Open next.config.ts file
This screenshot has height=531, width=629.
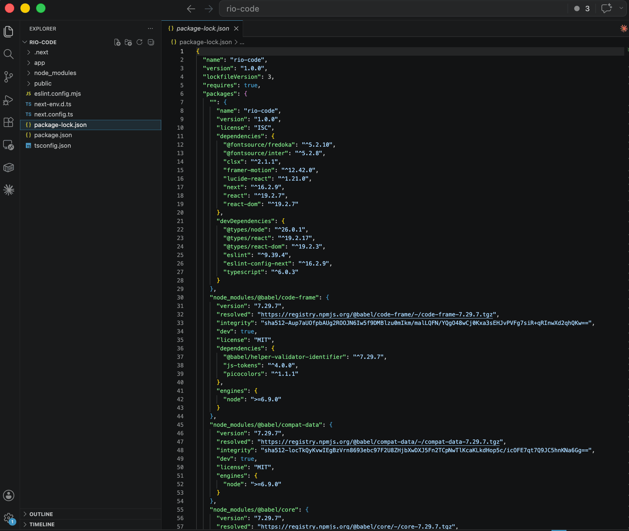click(x=90, y=114)
